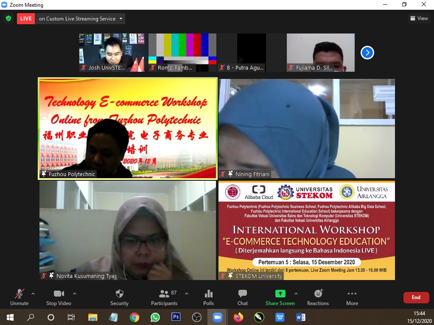
Task: Click the Novita Kusumaning Tyas video tile
Action: (128, 230)
